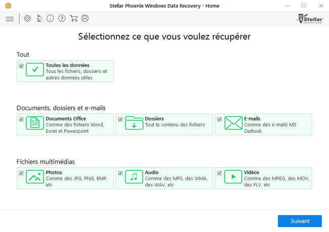Click the question mark help icon
This screenshot has height=232, width=329.
click(x=62, y=19)
